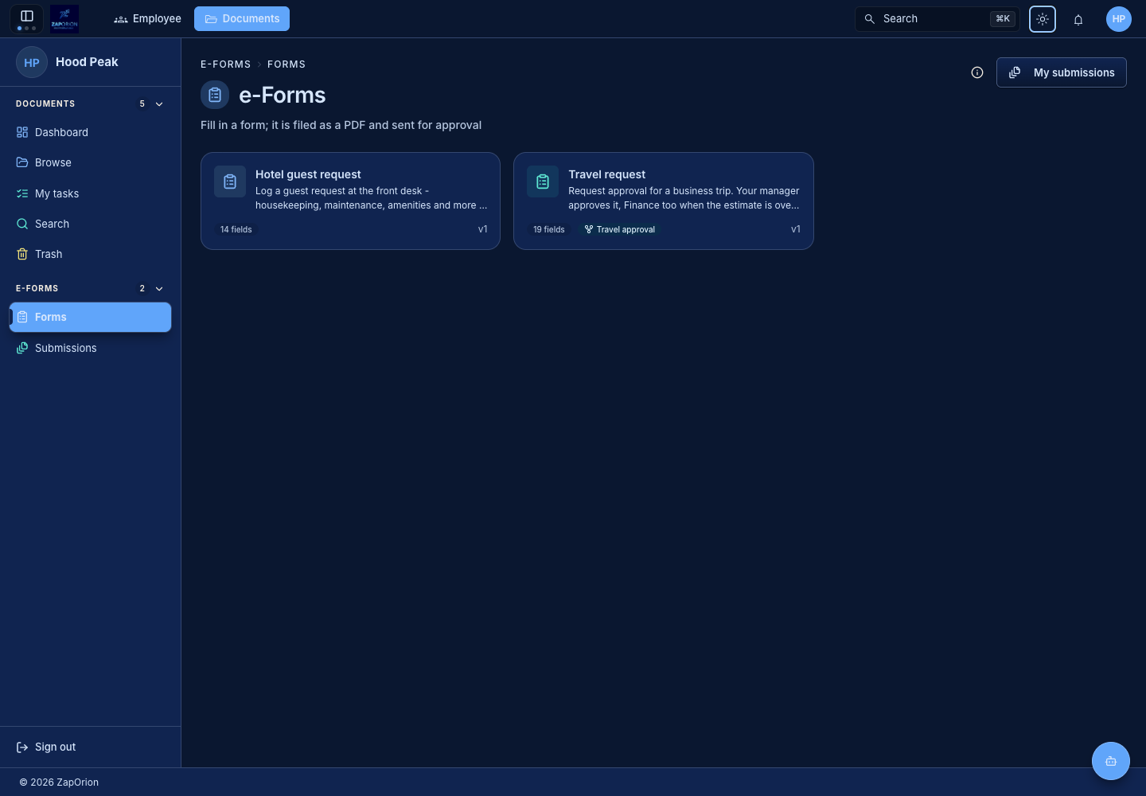Open the Hotel guest request form
Screen dimensions: 1146x796
pyautogui.click(x=350, y=201)
